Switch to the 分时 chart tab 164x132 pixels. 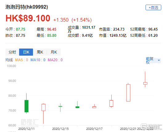12,52
